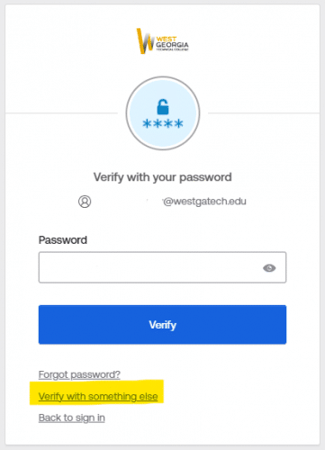This screenshot has height=450, width=325.
Task: Click the WEST GEORGIA text in logo
Action: [172, 42]
